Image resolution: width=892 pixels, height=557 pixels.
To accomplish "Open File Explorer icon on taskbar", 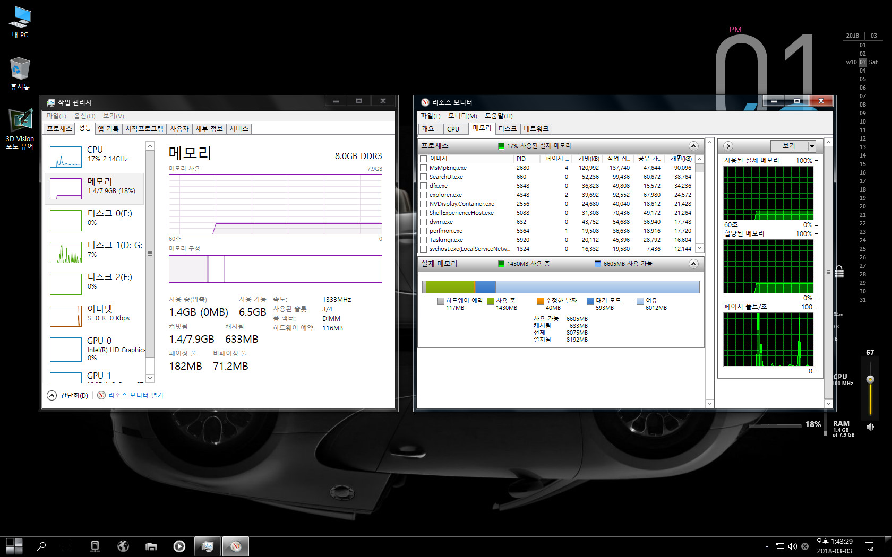I will 151,546.
